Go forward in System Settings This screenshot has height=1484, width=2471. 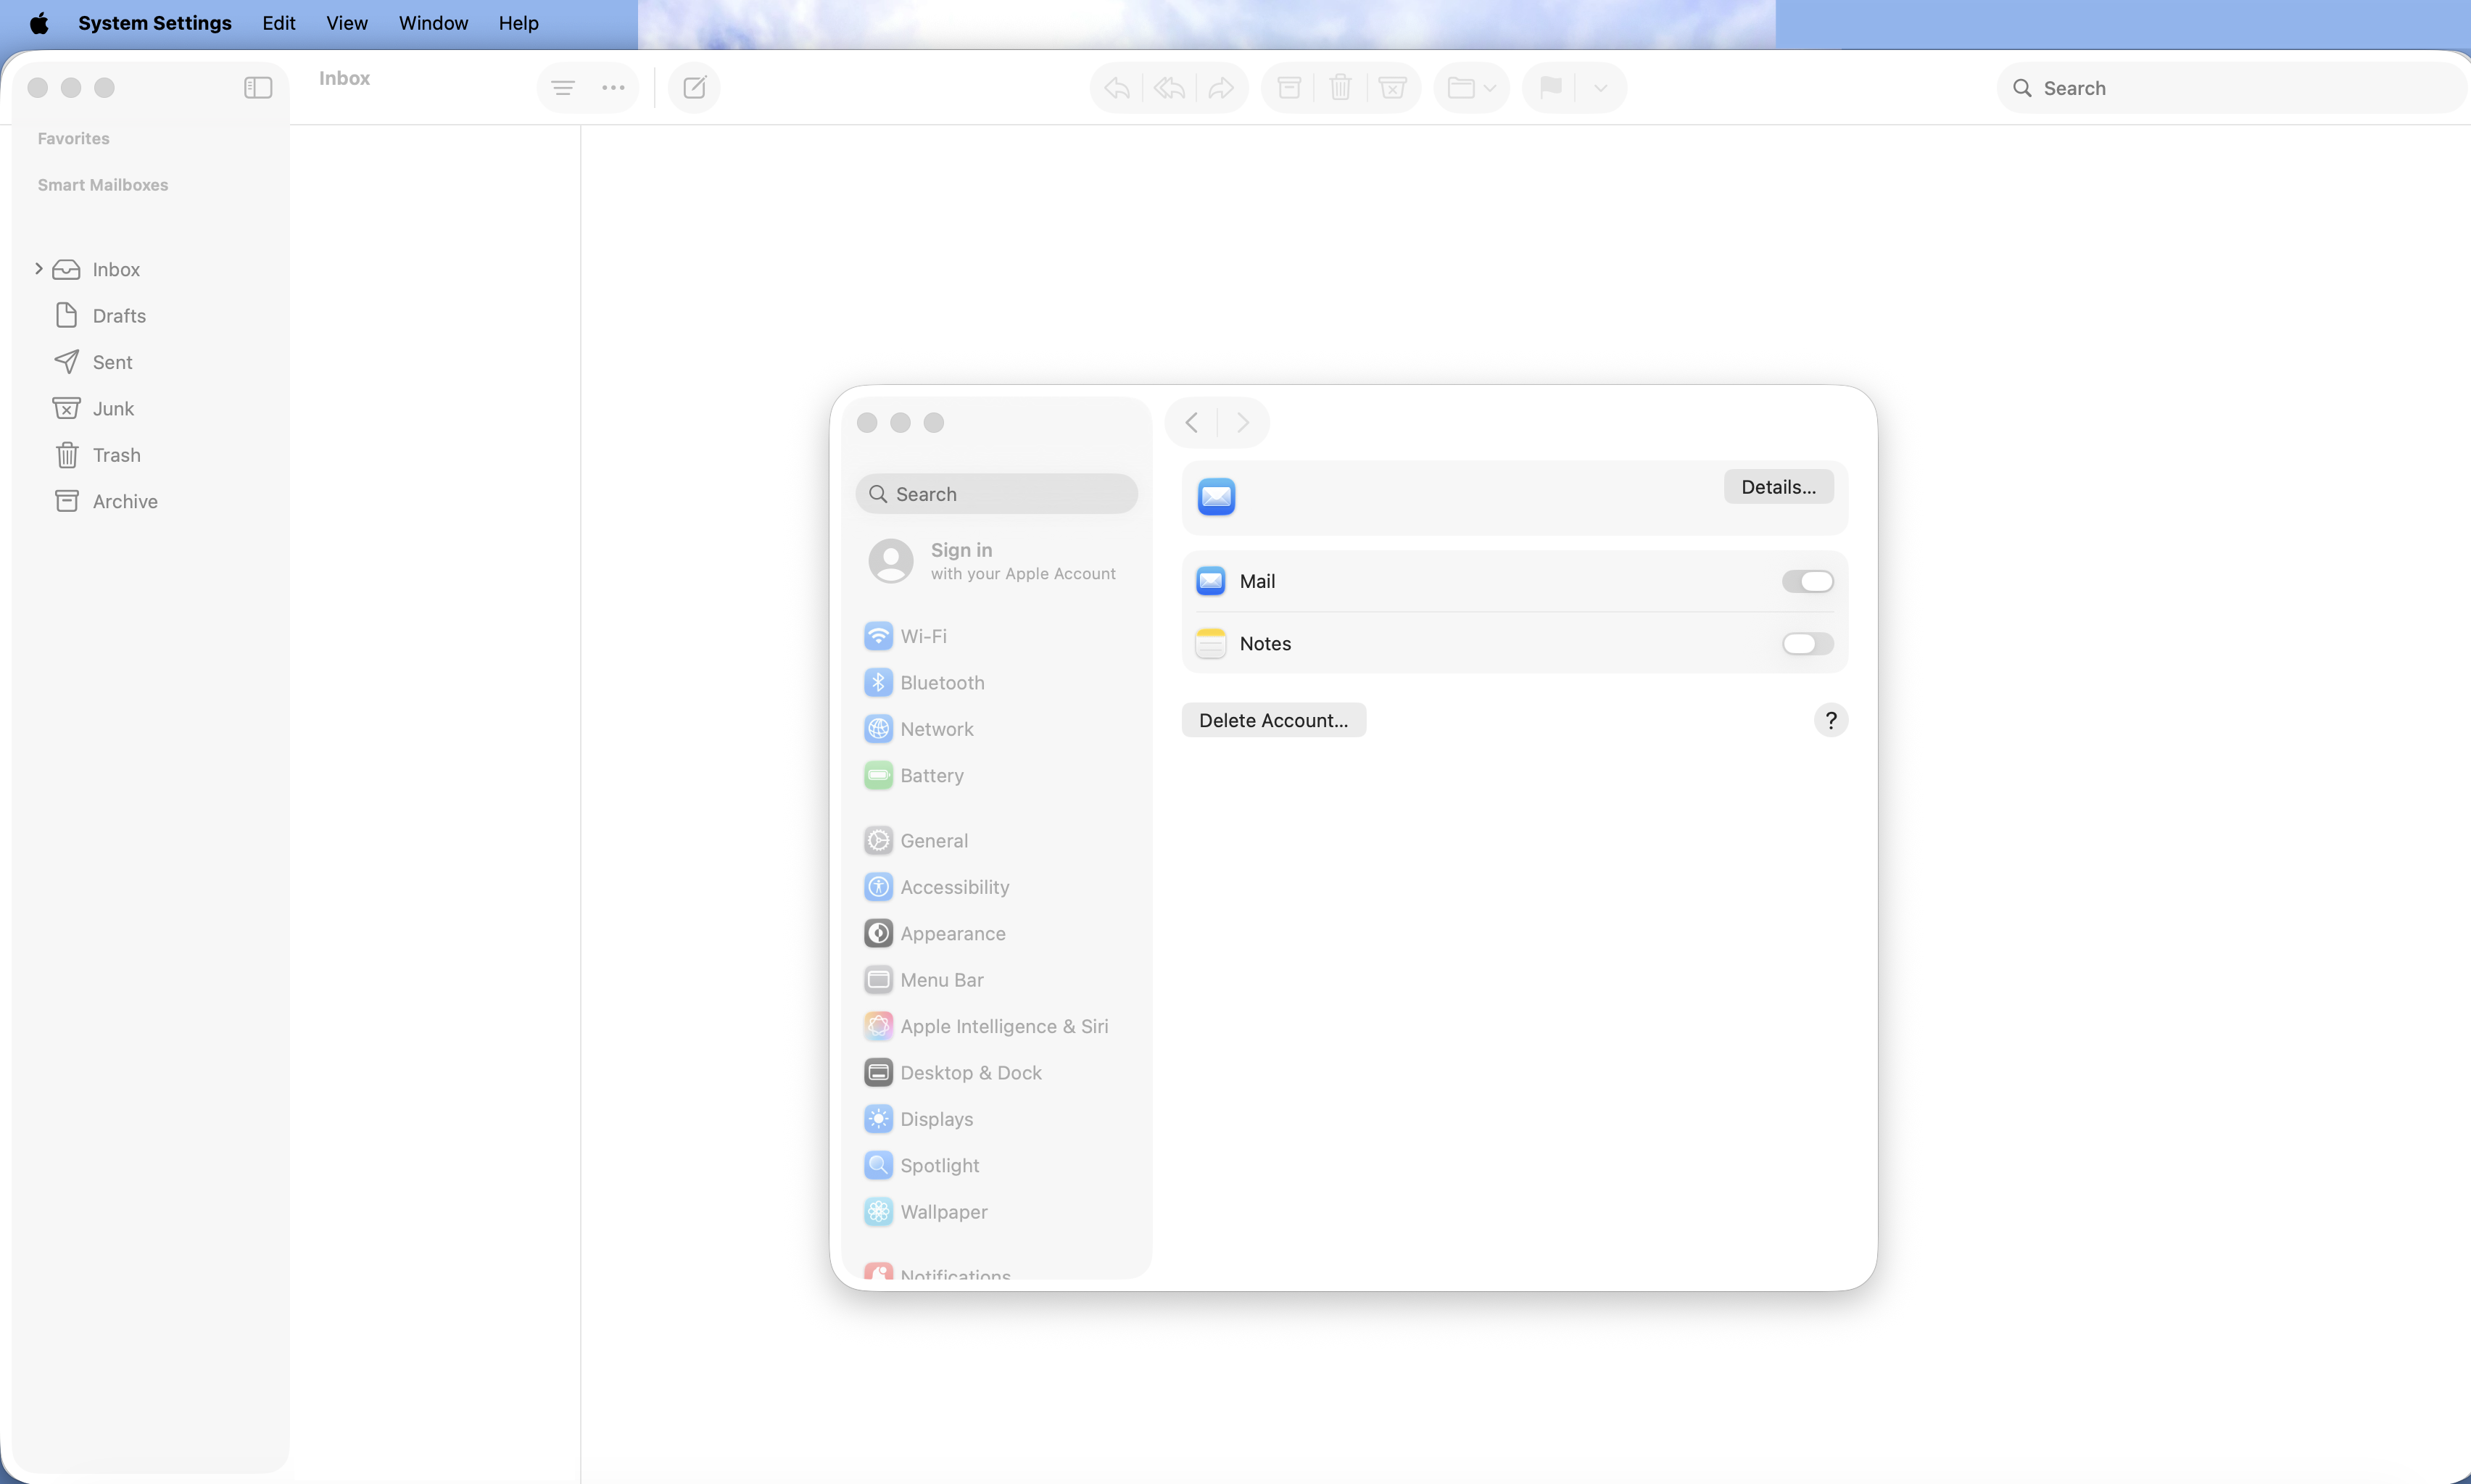tap(1242, 423)
